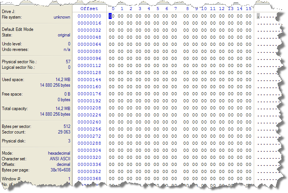Image resolution: width=288 pixels, height=193 pixels.
Task: Click offset row 00000272
Action: pyautogui.click(x=89, y=136)
